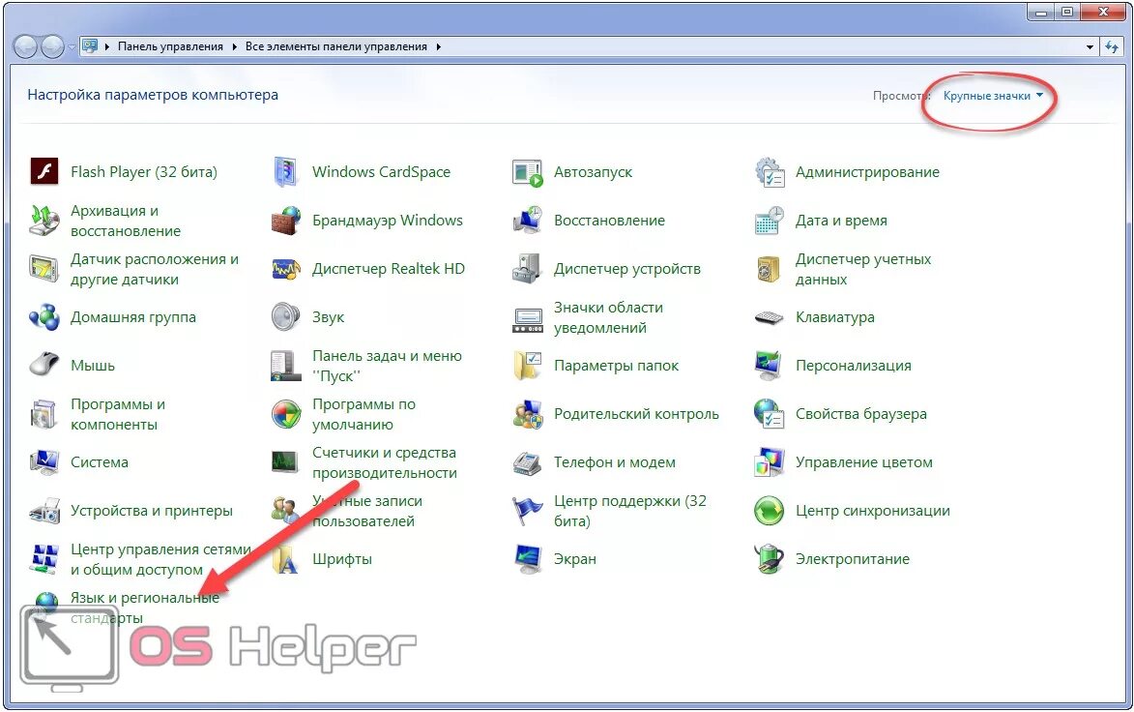1134x712 pixels.
Task: Open Учетные записи пользователей link
Action: click(366, 511)
